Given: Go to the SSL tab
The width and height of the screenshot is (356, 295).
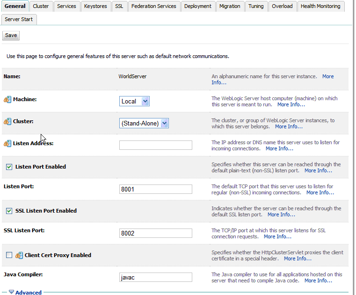Looking at the screenshot, I should tap(119, 6).
